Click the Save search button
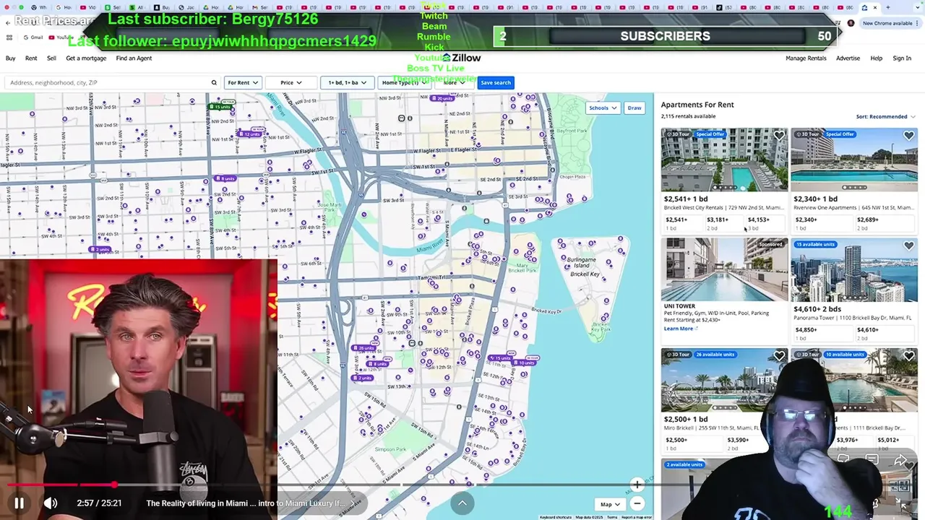 click(x=496, y=82)
